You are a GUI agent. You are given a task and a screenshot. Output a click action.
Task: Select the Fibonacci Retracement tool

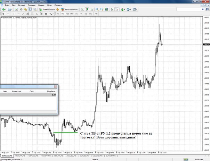[x=32, y=14]
